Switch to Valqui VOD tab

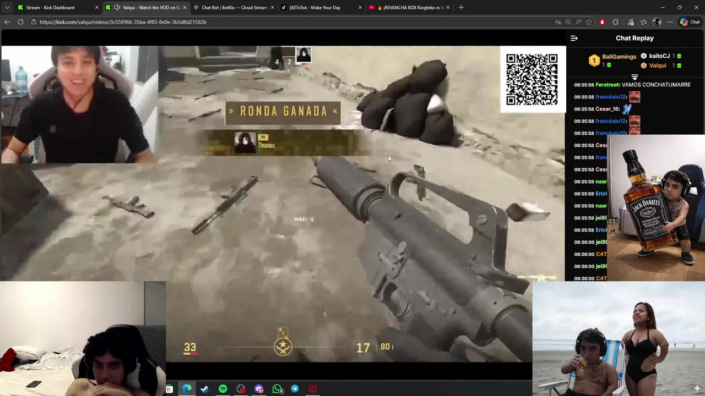[147, 8]
